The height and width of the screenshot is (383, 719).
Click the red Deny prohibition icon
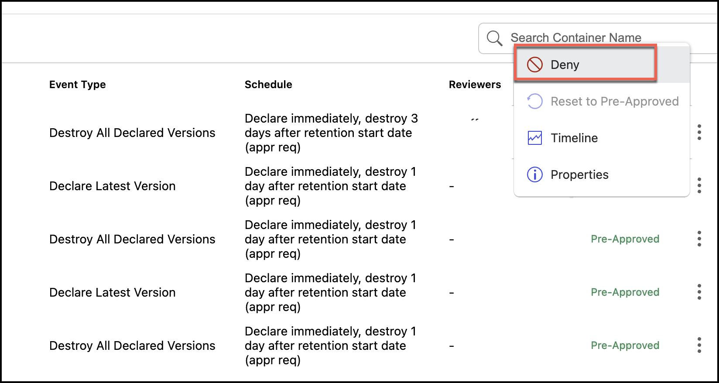(x=534, y=65)
